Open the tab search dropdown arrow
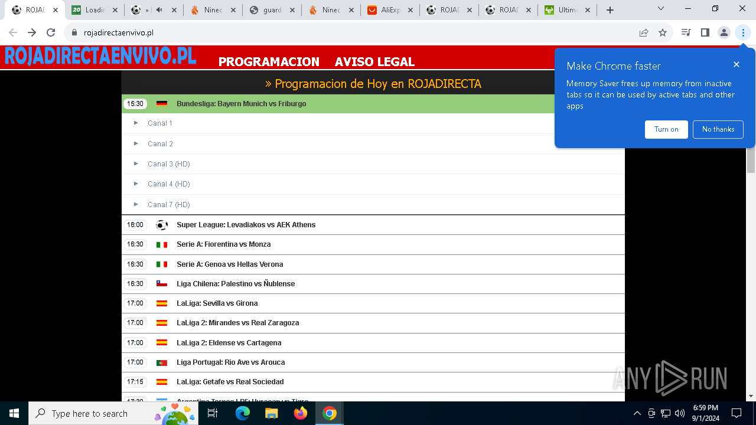The height and width of the screenshot is (425, 756). pos(661,9)
